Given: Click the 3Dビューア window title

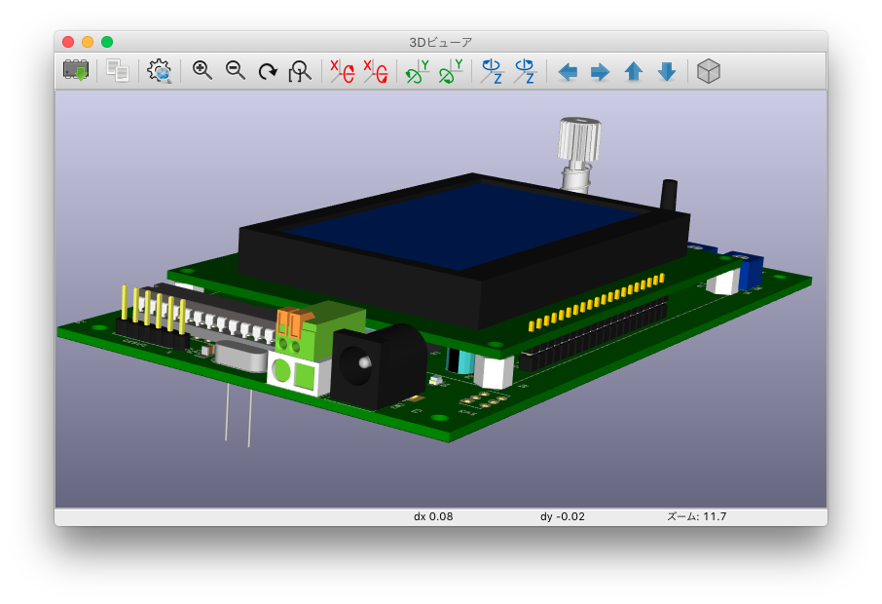Looking at the screenshot, I should (440, 42).
